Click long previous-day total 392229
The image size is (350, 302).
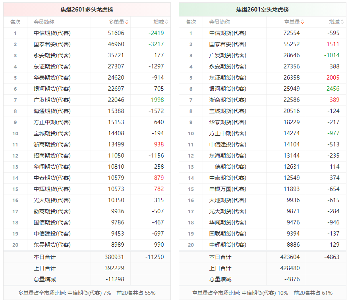pos(114,268)
